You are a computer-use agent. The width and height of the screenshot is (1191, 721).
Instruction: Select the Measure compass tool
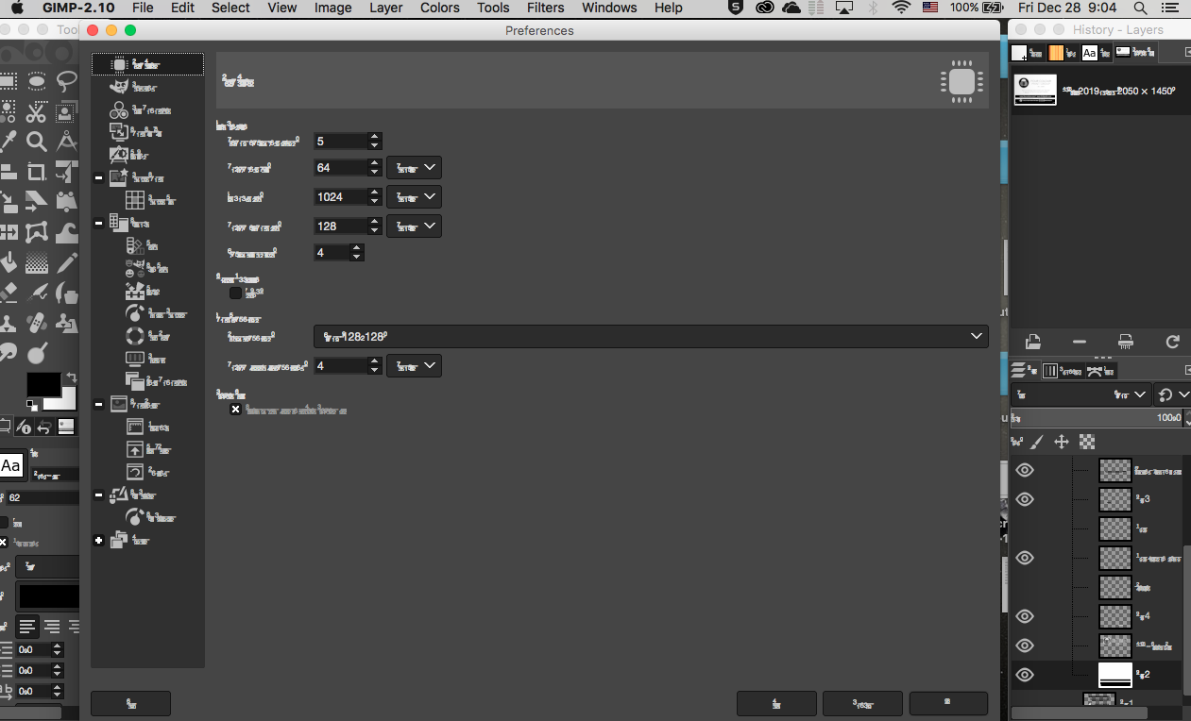tap(66, 142)
